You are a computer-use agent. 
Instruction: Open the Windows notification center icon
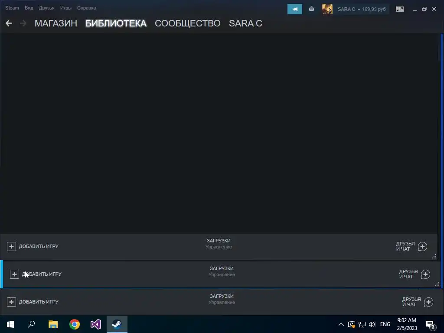(430, 324)
